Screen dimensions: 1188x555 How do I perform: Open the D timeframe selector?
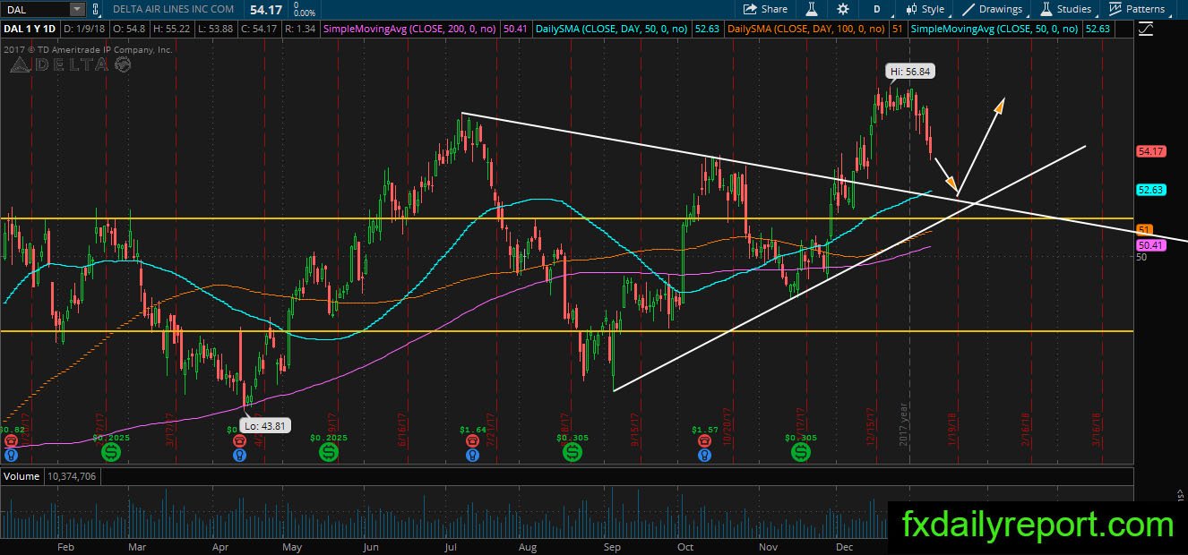(x=876, y=9)
